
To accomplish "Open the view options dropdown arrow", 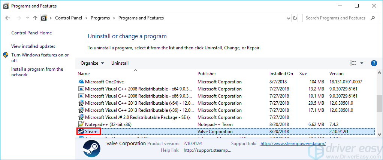I will [362, 63].
